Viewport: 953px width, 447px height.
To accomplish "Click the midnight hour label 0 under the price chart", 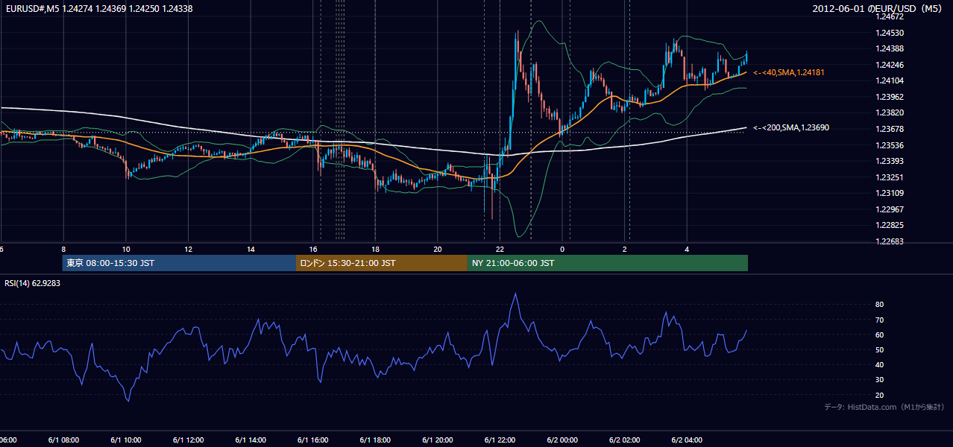I will point(562,250).
